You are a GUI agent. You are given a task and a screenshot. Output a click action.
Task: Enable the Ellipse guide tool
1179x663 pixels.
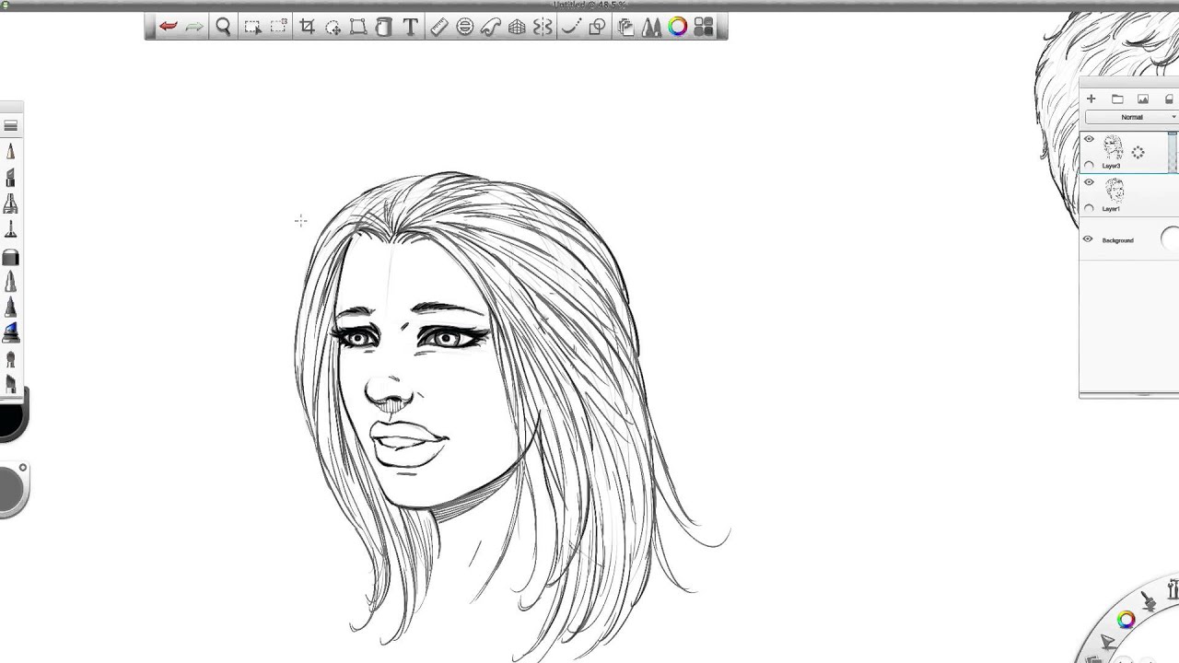click(x=465, y=27)
